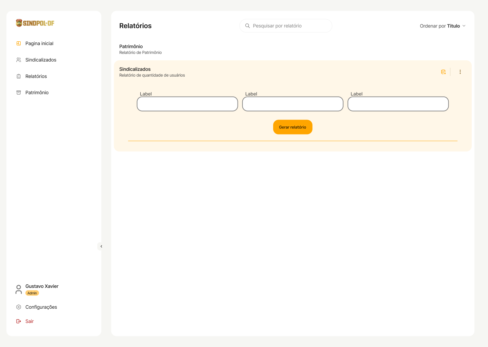Click the first Label input field
The width and height of the screenshot is (488, 347).
(187, 104)
